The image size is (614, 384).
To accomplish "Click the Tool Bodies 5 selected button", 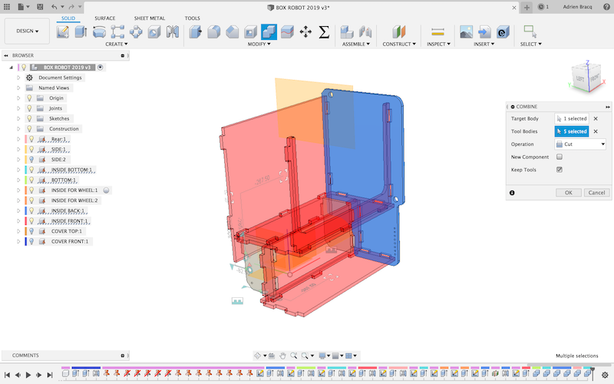I will (x=572, y=131).
